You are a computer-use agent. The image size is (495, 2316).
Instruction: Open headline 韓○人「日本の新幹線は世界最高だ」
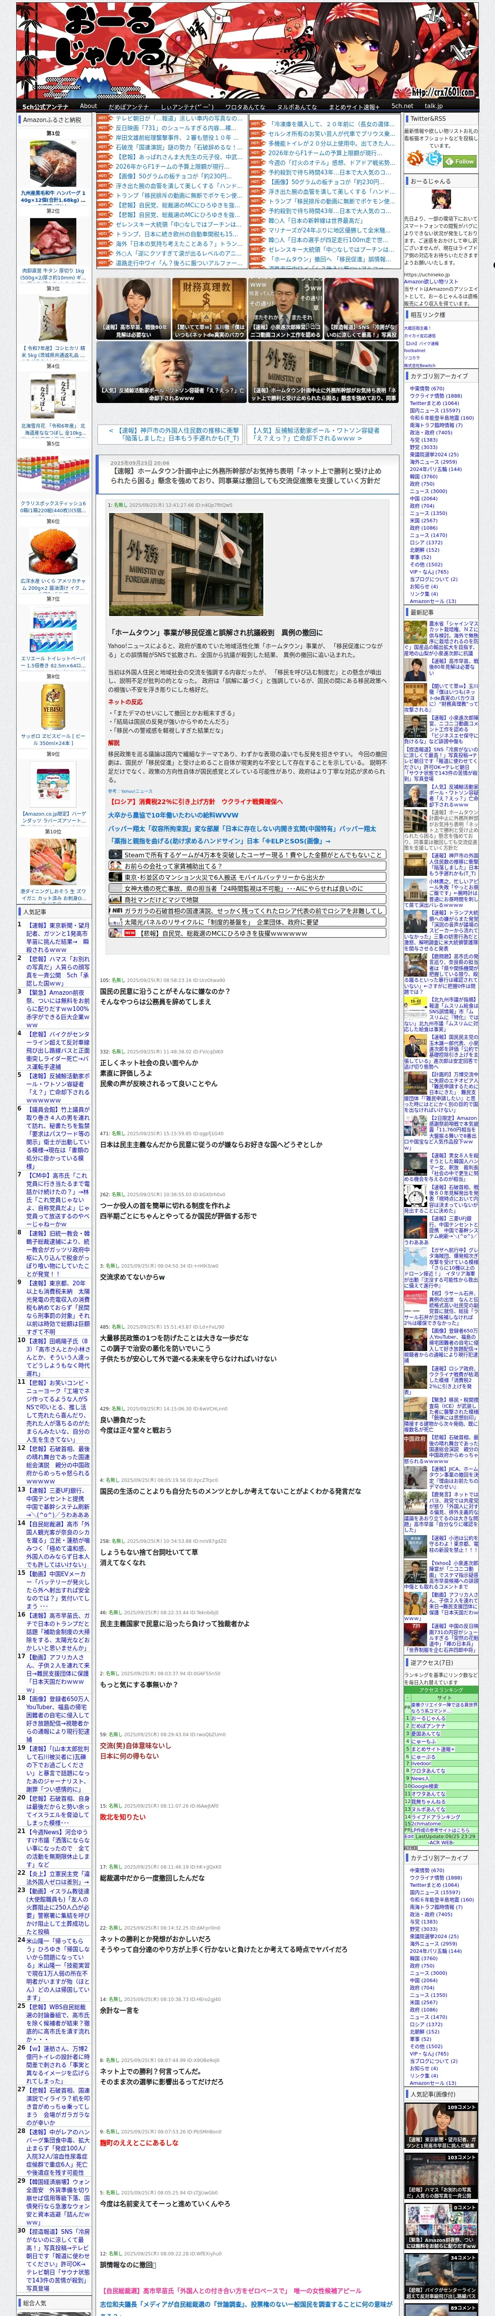(315, 220)
